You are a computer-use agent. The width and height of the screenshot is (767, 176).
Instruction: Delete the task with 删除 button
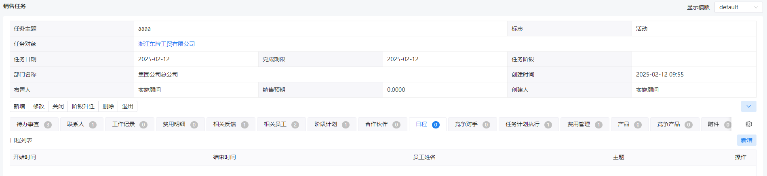108,106
